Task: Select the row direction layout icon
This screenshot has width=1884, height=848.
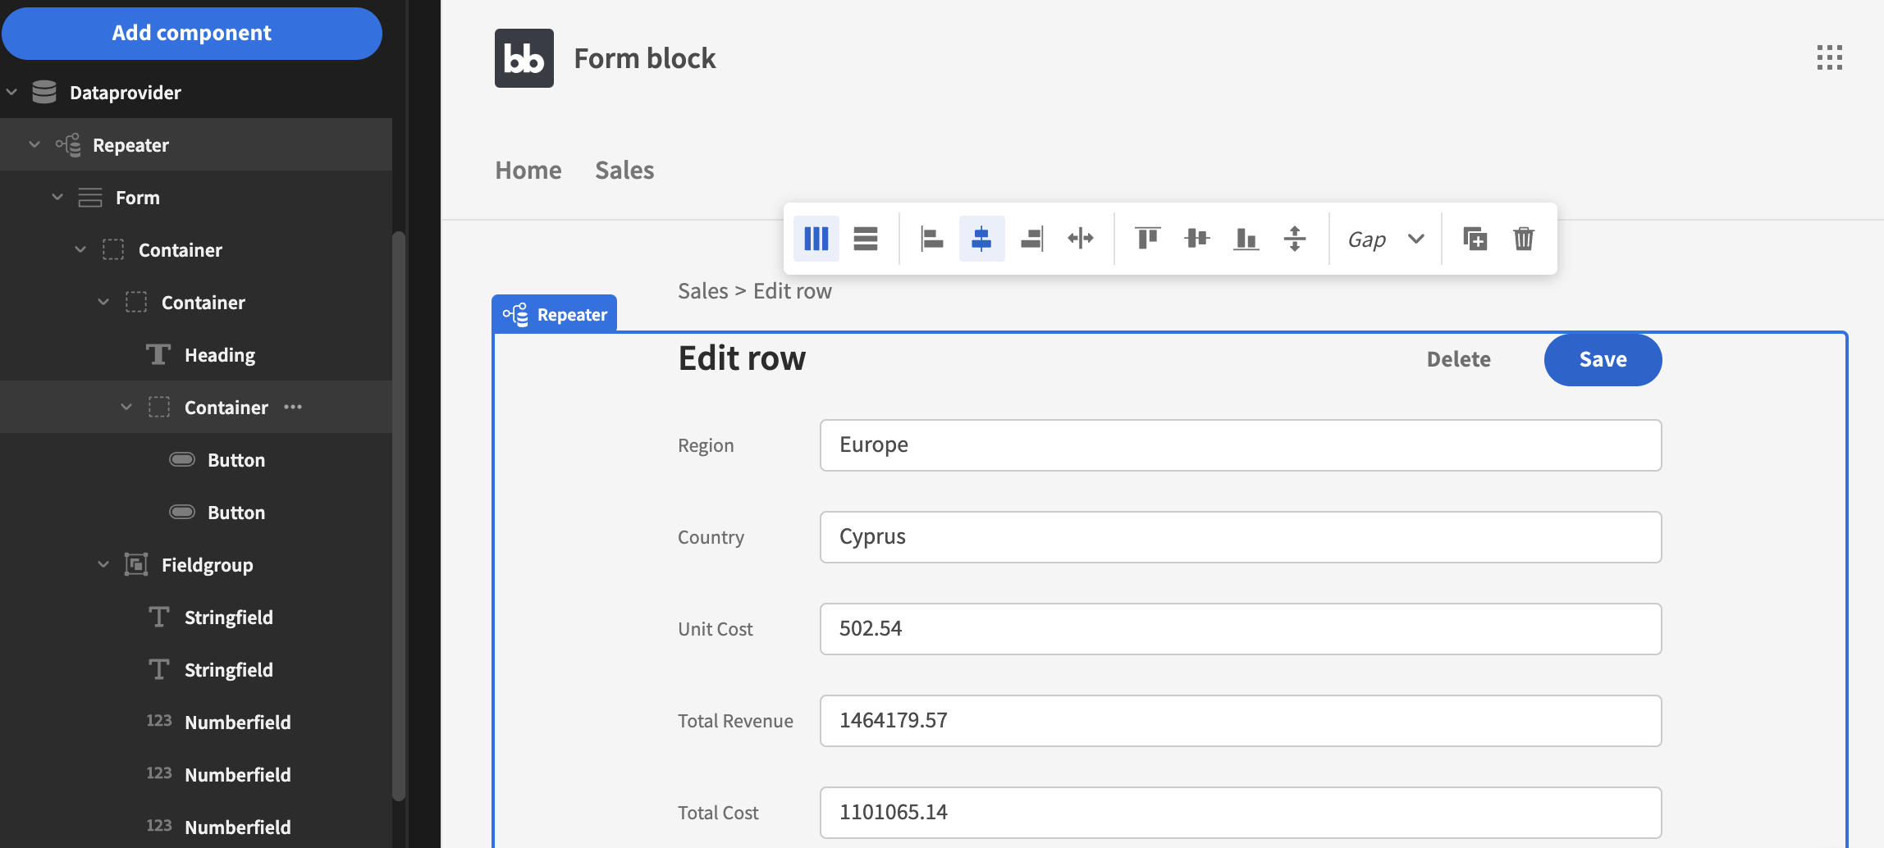Action: pyautogui.click(x=865, y=239)
